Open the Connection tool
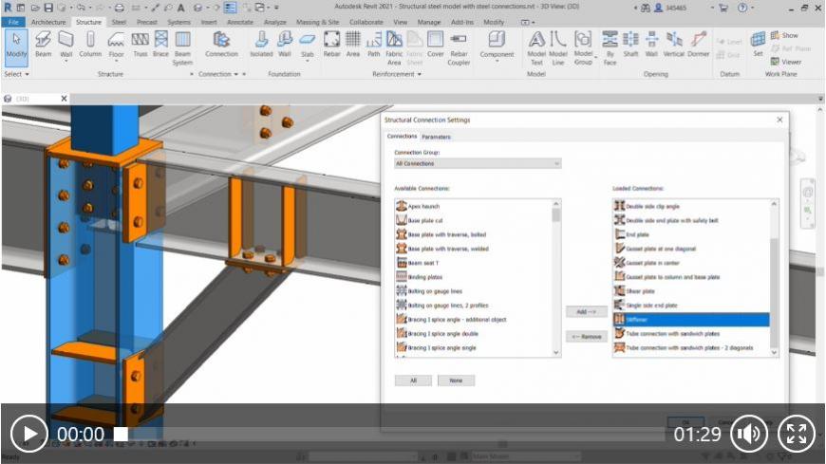Viewport: 826px width, 464px height. tap(221, 45)
